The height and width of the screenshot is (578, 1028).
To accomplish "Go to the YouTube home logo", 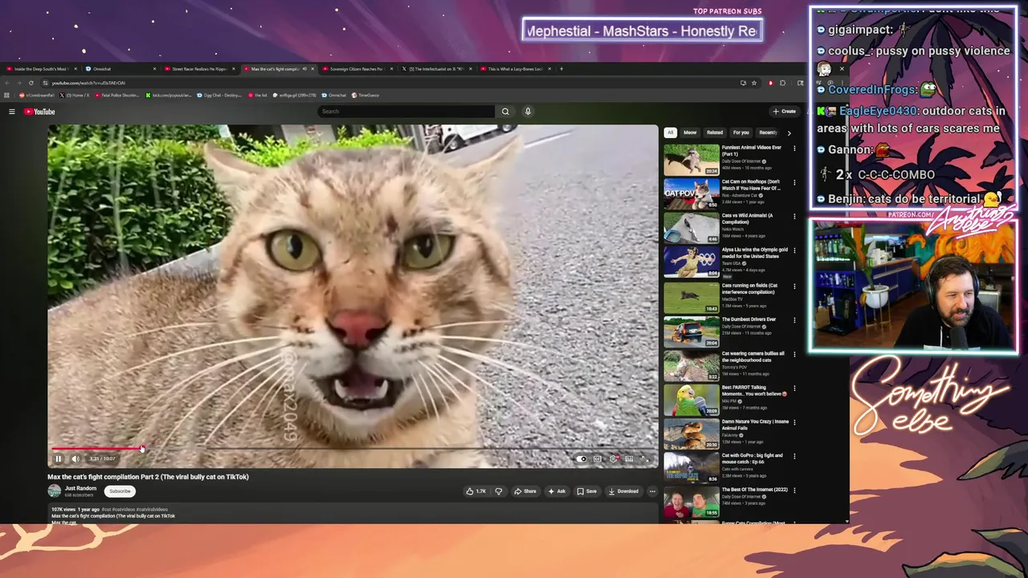I will tap(39, 112).
